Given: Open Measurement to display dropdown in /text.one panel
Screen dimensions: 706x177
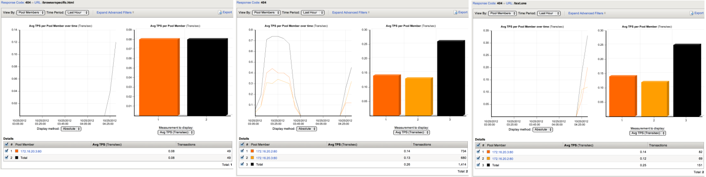Looking at the screenshot, I should pyautogui.click(x=647, y=133).
